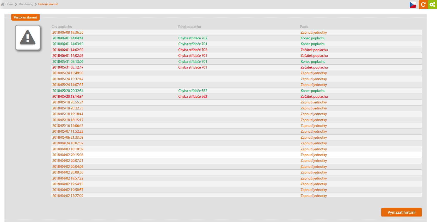437x222 pixels.
Task: Click the alarm warning triangle icon
Action: click(28, 38)
